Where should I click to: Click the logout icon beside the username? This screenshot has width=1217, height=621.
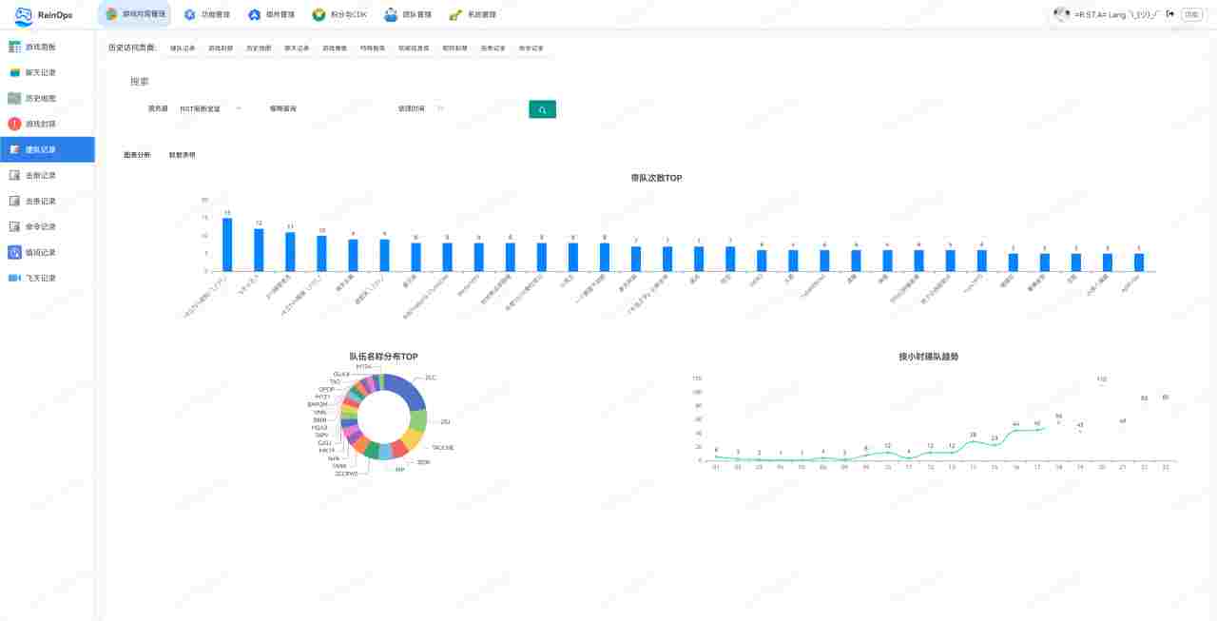1169,14
